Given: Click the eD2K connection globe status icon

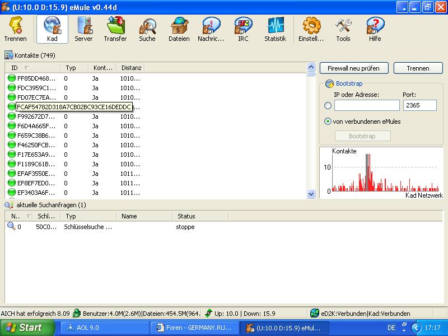Looking at the screenshot, I should pyautogui.click(x=315, y=314).
